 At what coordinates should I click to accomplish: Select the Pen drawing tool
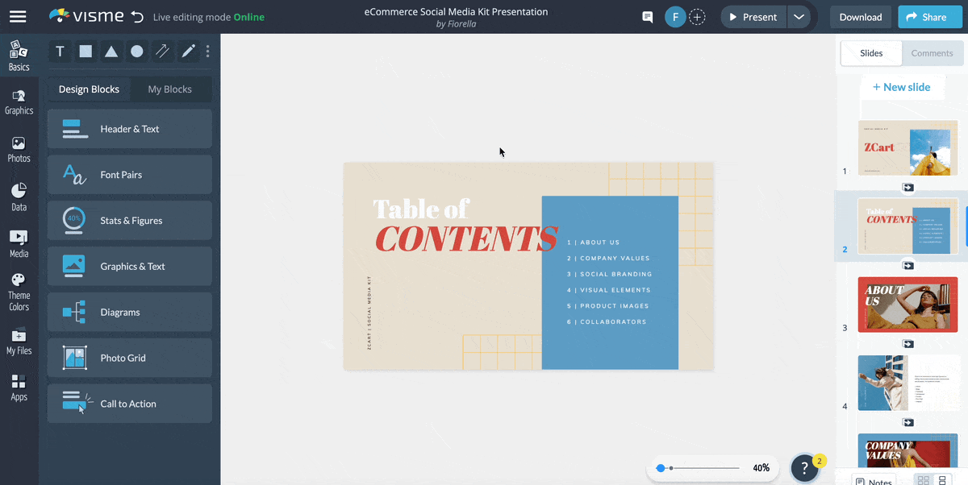pyautogui.click(x=188, y=51)
